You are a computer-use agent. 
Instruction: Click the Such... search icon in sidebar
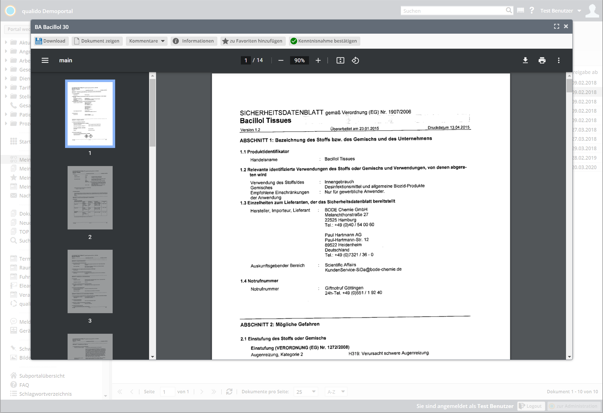pos(13,241)
